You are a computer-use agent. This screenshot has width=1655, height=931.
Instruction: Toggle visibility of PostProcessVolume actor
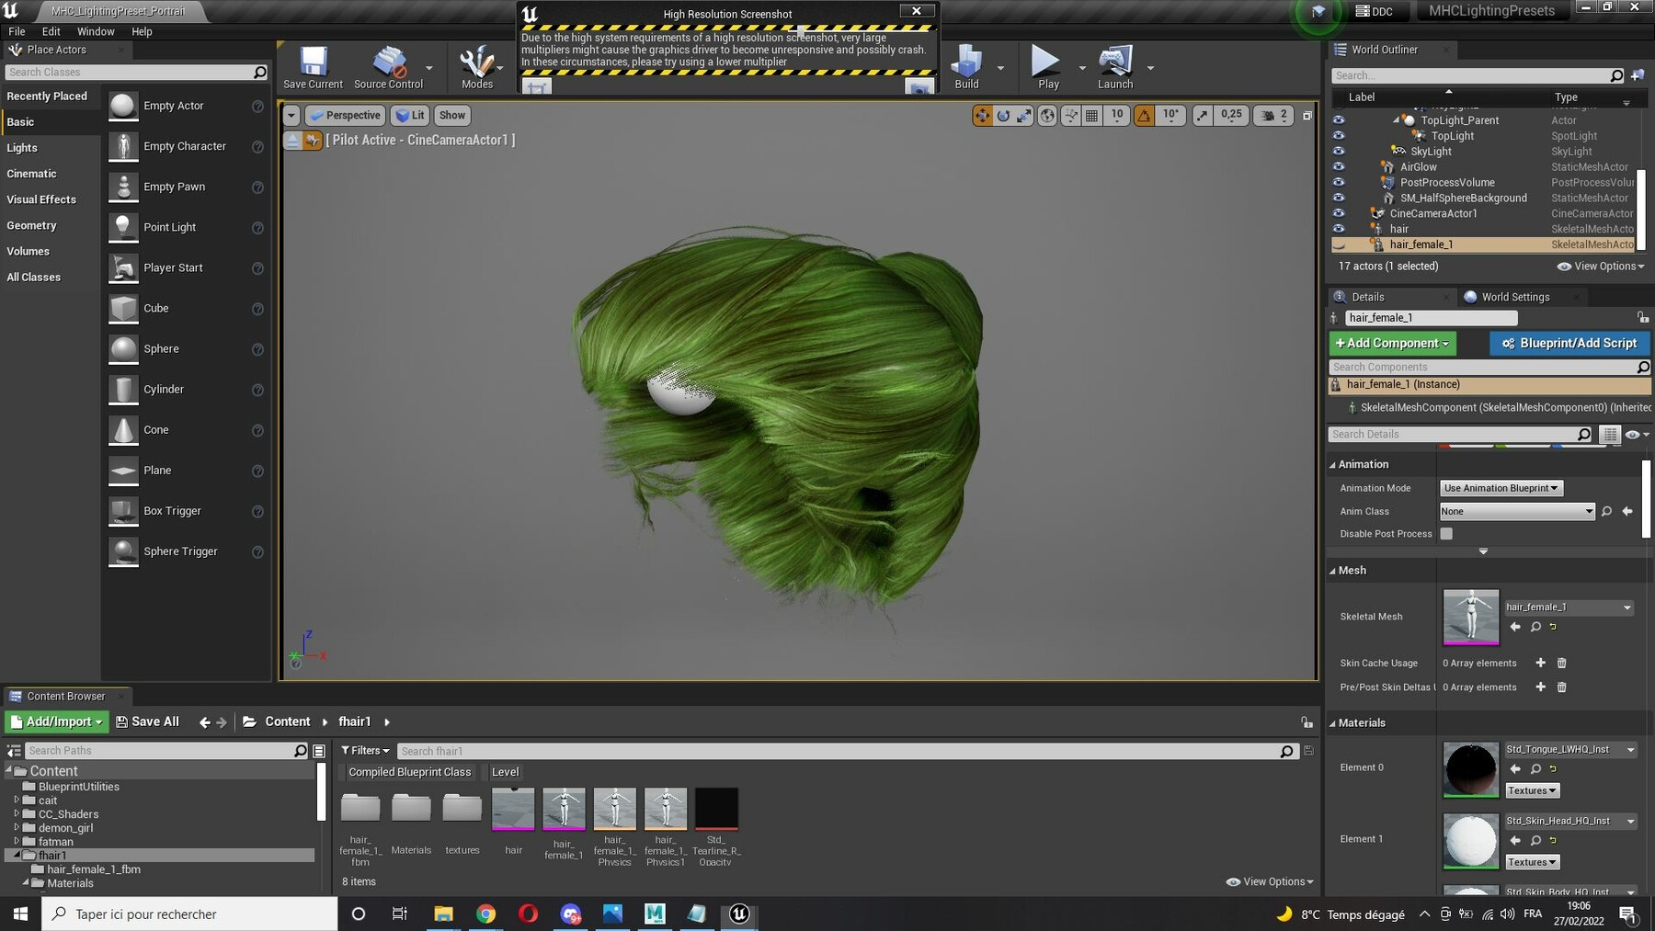(x=1339, y=183)
